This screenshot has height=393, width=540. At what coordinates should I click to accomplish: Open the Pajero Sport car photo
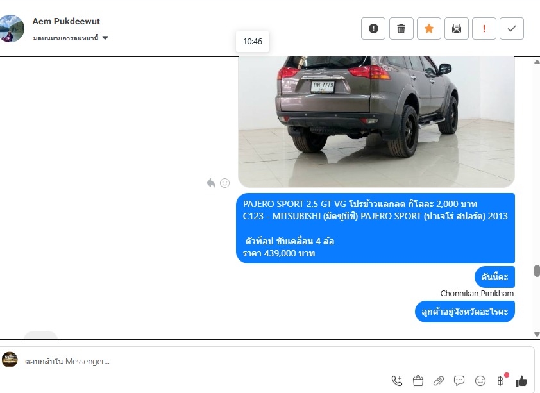point(376,122)
